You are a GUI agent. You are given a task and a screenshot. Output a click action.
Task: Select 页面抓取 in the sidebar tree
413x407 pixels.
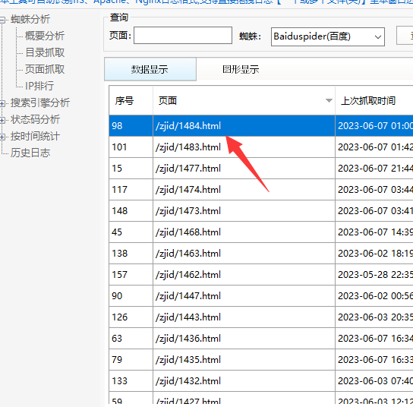click(x=45, y=69)
